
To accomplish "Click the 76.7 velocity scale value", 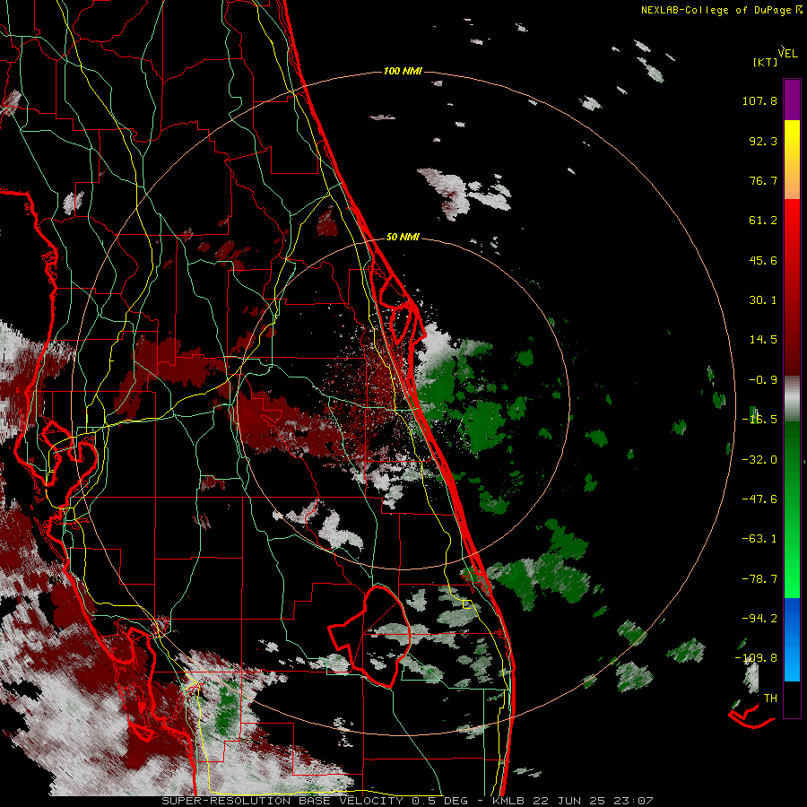I will click(x=763, y=180).
